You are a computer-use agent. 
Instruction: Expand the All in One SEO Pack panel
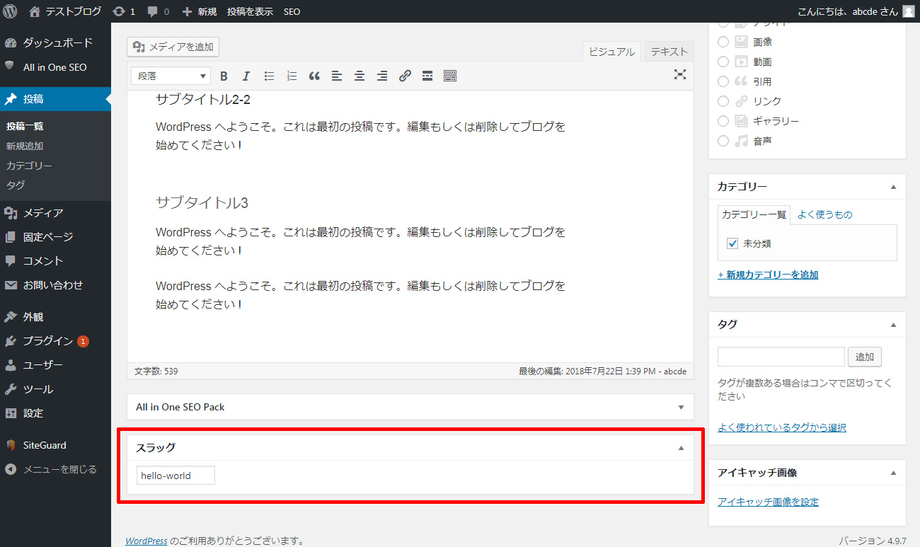(x=681, y=408)
